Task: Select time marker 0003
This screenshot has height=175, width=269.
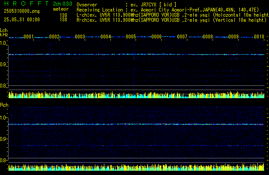Action: click(80, 37)
